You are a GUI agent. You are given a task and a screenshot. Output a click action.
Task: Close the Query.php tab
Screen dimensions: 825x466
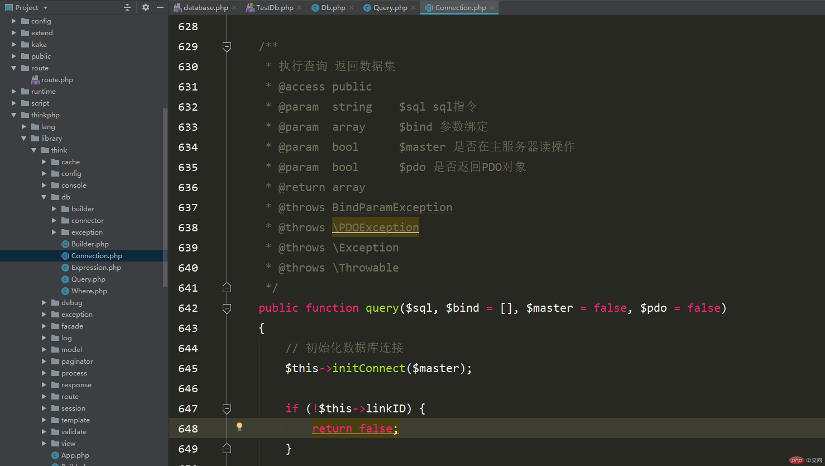[x=414, y=8]
